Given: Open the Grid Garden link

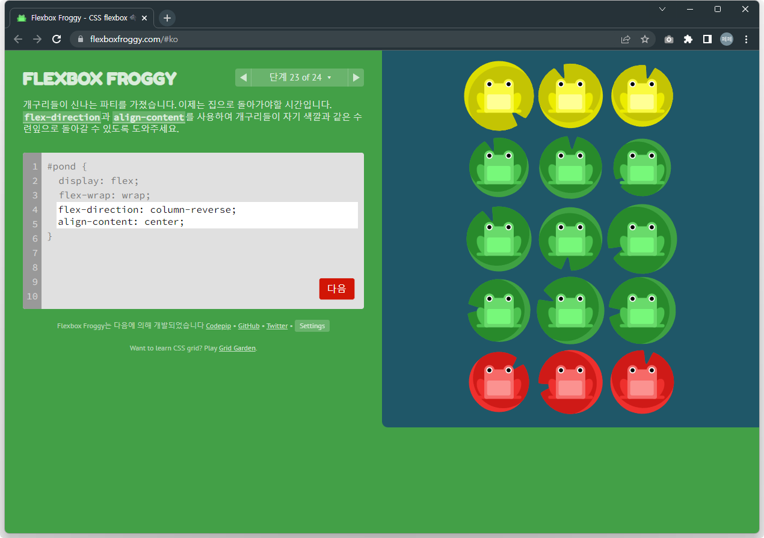Looking at the screenshot, I should click(x=238, y=348).
